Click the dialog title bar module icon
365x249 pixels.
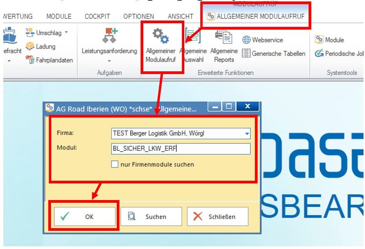click(x=50, y=108)
